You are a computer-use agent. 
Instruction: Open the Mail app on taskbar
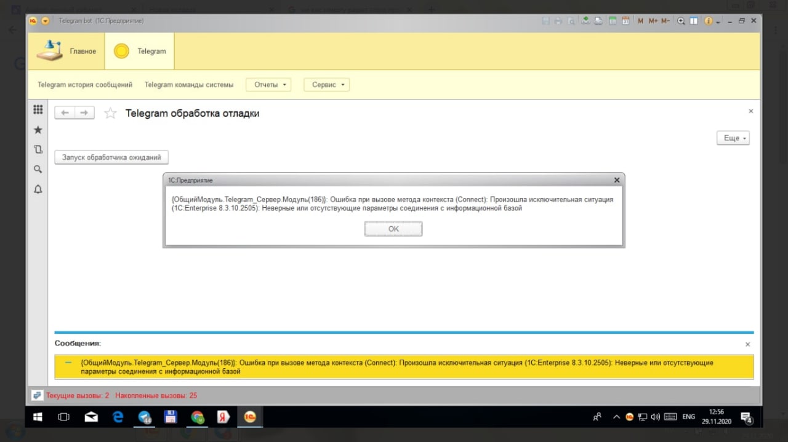click(x=91, y=417)
